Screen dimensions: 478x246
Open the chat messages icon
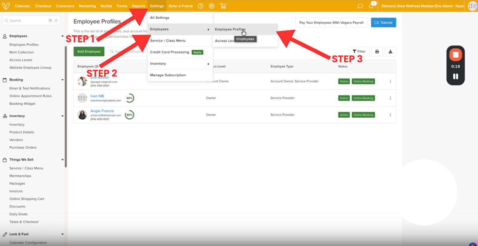point(360,6)
